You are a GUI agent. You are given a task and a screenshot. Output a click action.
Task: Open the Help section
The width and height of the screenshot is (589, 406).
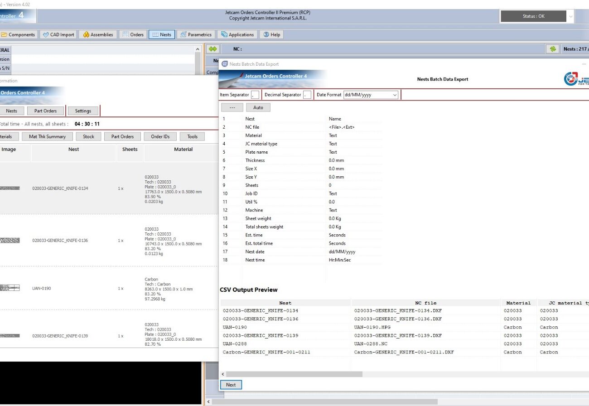pyautogui.click(x=271, y=34)
